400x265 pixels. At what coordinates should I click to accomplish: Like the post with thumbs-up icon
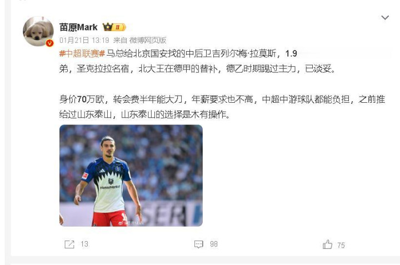pyautogui.click(x=328, y=244)
